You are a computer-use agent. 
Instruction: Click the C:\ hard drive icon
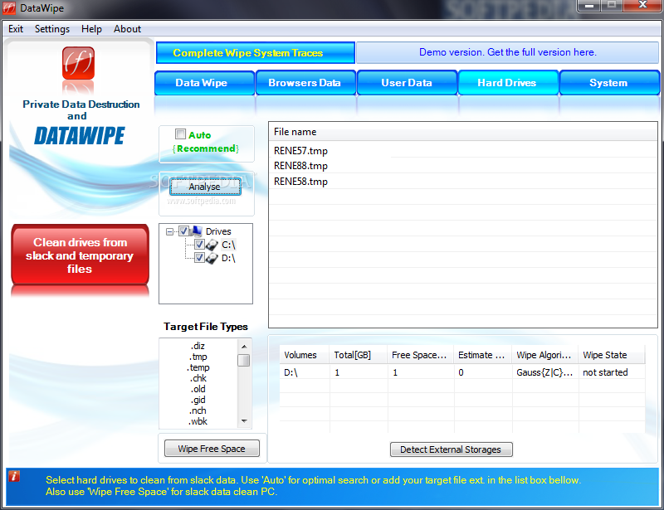click(x=212, y=245)
